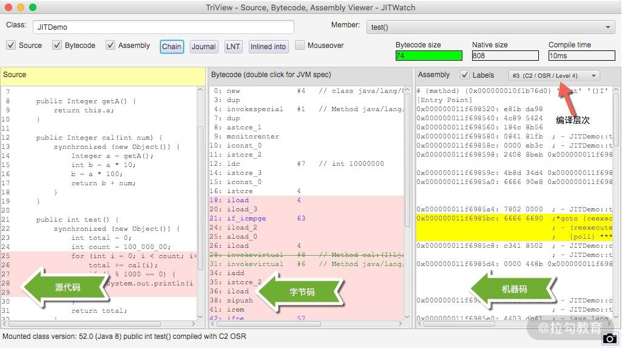Open the Journal view
The image size is (622, 348).
coord(203,47)
